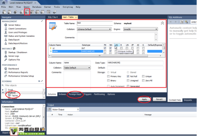Expand the book schema tree node
The image size is (197, 136).
pos(3,90)
